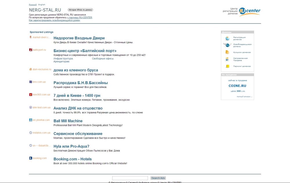Open Анализ ДНК на отцовство ad

pos(78,108)
